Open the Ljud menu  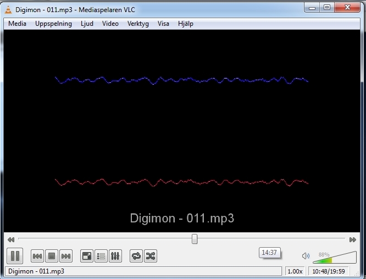click(87, 24)
